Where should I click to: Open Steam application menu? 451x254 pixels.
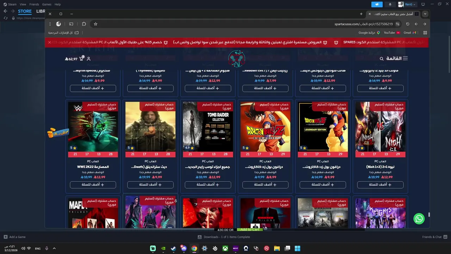point(10,4)
